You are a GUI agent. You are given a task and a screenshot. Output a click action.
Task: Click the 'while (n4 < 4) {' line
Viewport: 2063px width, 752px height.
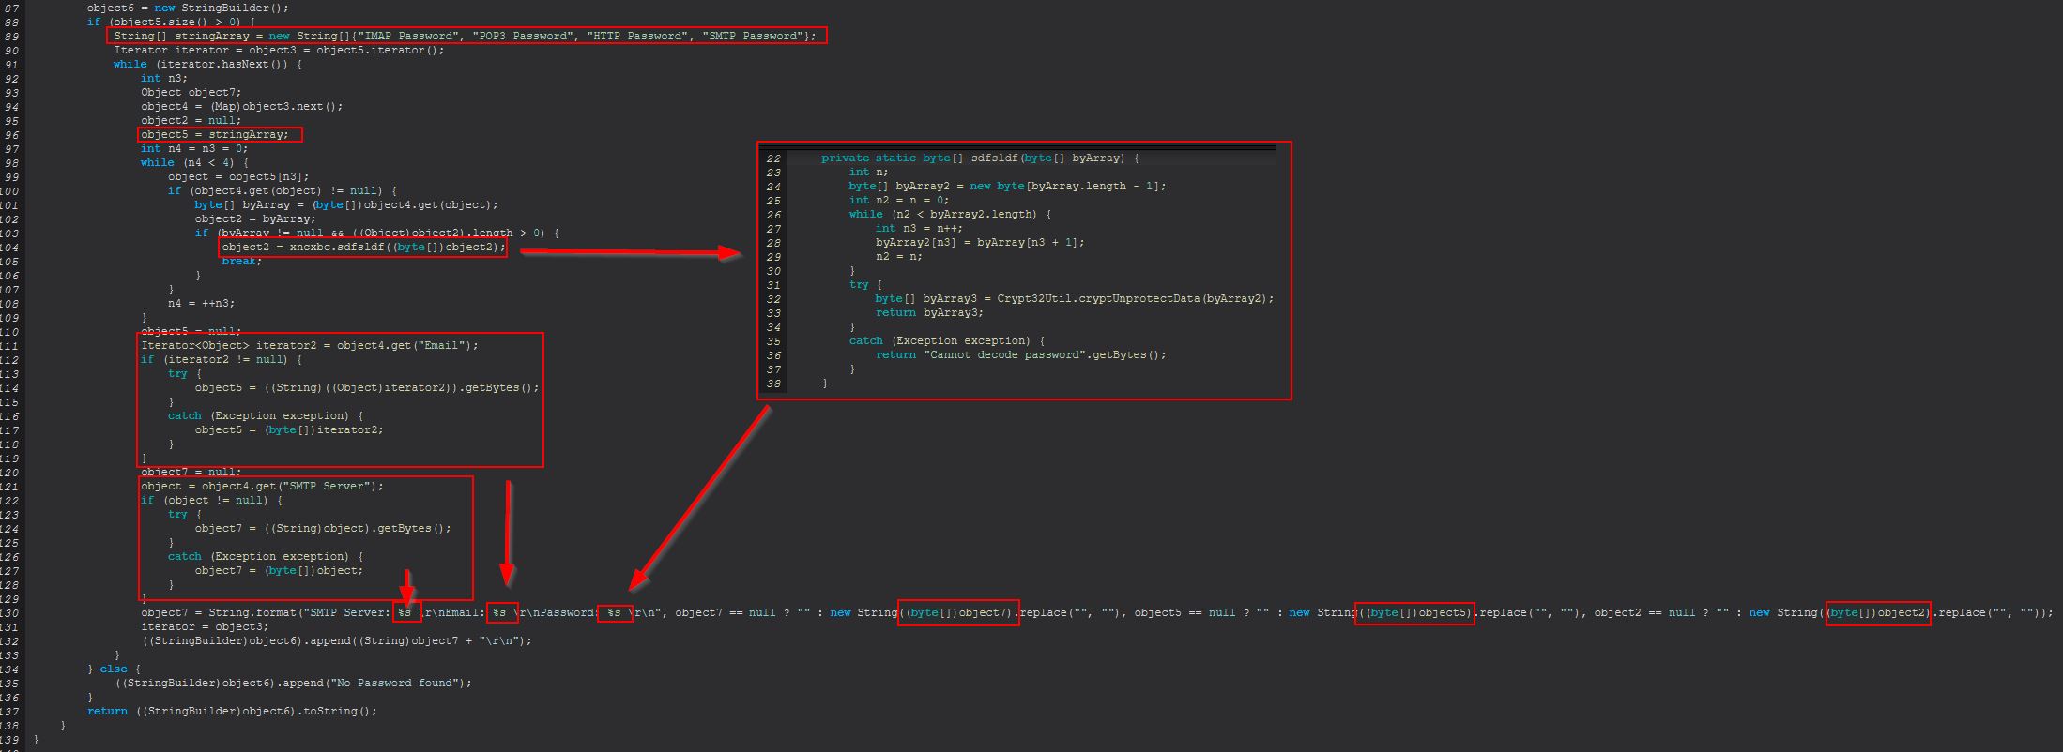coord(194,162)
